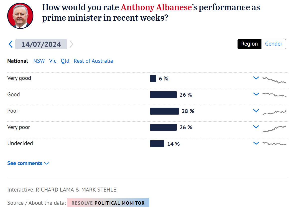
Task: Expand the Undecided row chevron
Action: (x=256, y=143)
